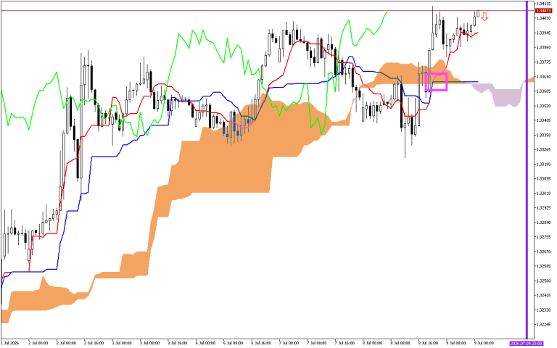Screen dimensions: 557x348
Task: Click the 1.32755 price label
Action: [x=543, y=237]
